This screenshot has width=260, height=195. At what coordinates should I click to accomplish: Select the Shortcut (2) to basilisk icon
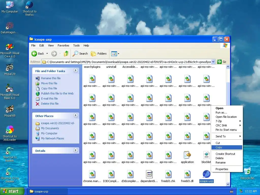(x=10, y=175)
